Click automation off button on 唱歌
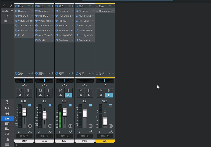Image resolution: width=211 pixels, height=147 pixels. pyautogui.click(x=24, y=136)
